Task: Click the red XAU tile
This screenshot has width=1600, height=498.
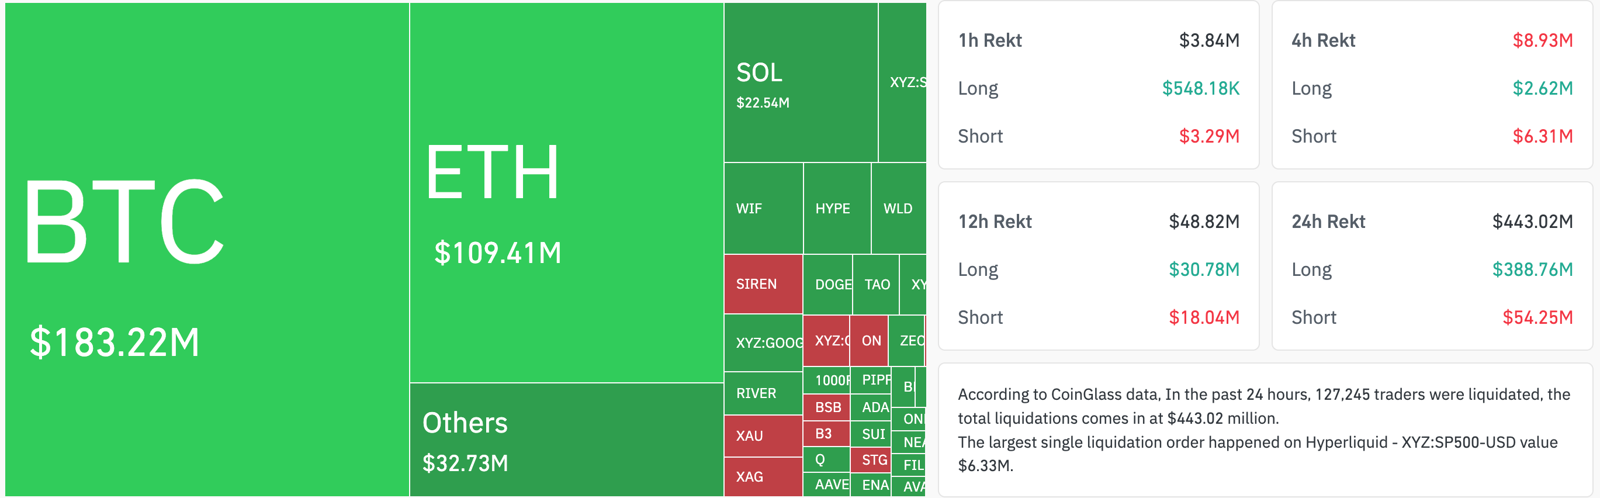Action: [x=763, y=436]
